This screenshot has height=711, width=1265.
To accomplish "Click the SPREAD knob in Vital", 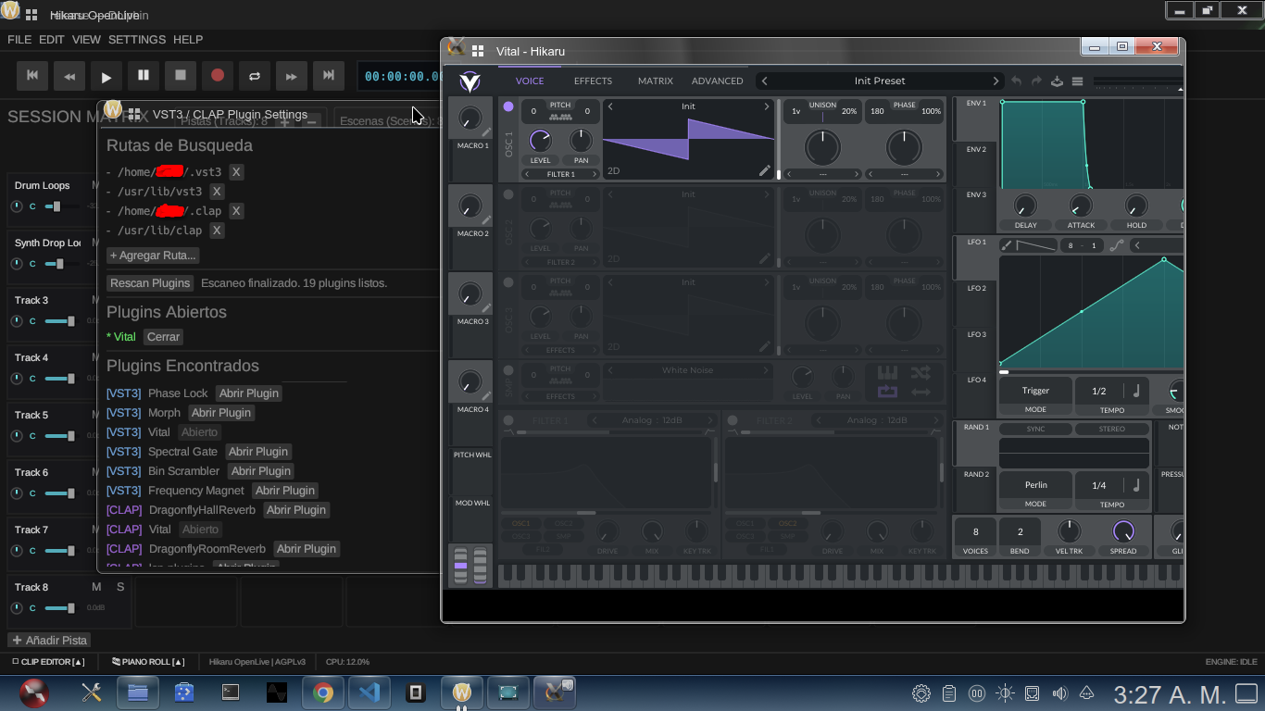I will tap(1123, 531).
